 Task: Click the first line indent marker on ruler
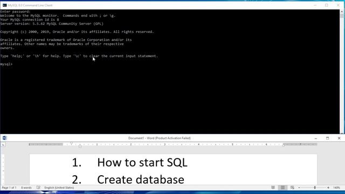point(72,143)
